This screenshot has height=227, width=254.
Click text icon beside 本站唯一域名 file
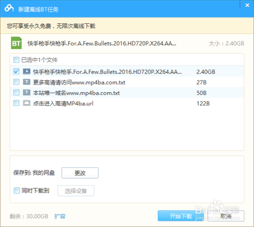[x=26, y=93]
